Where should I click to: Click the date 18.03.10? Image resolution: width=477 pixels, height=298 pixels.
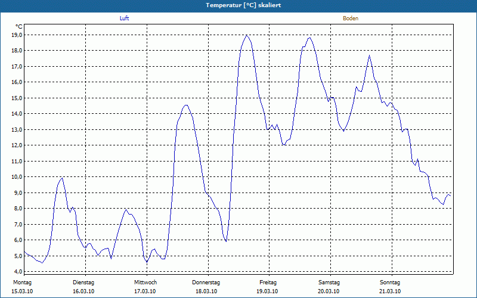pos(206,291)
